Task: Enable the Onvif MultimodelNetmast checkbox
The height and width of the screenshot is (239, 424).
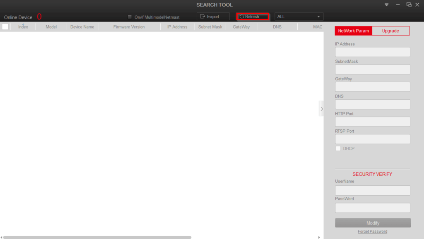Action: point(130,17)
